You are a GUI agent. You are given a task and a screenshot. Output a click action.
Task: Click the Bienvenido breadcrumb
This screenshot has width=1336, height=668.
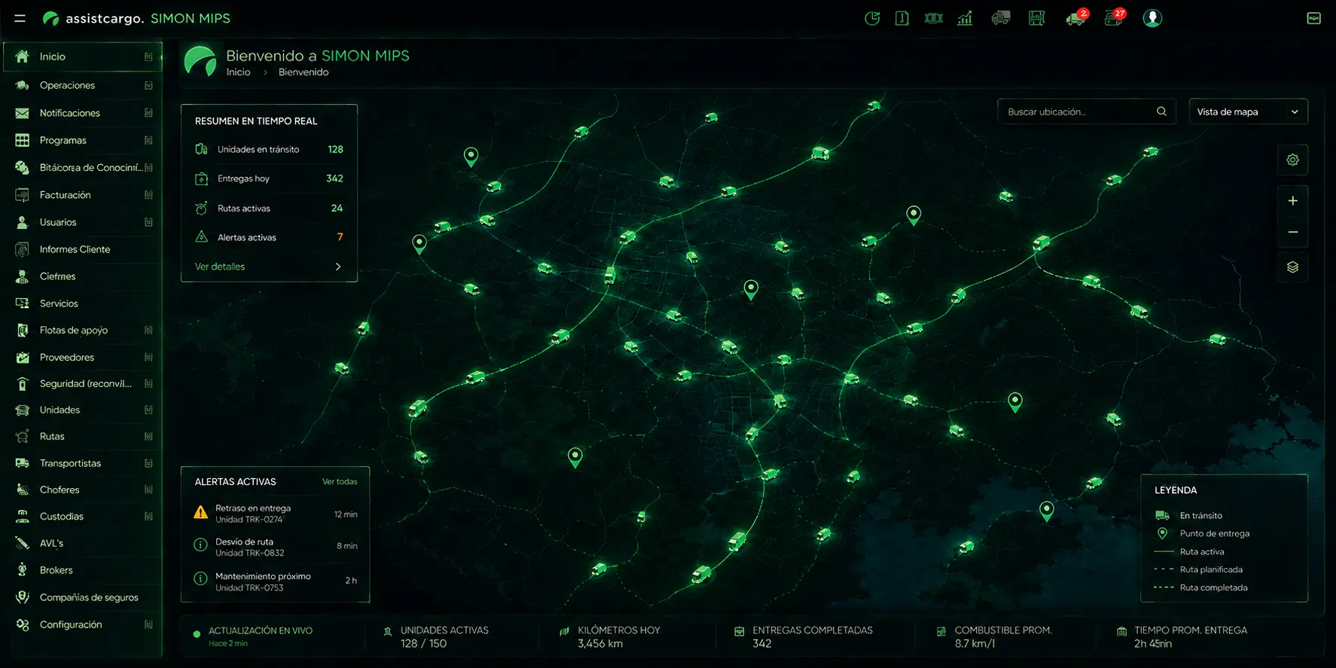click(303, 72)
